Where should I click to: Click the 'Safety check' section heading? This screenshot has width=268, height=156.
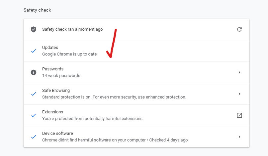pos(37,10)
